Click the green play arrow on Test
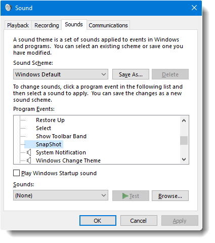This screenshot has width=215, height=243. [125, 196]
